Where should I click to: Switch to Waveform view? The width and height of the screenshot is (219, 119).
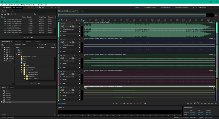[x=7, y=7]
